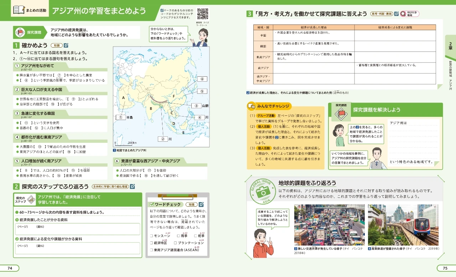Click the green check icon in ワードチェック

[152, 205]
